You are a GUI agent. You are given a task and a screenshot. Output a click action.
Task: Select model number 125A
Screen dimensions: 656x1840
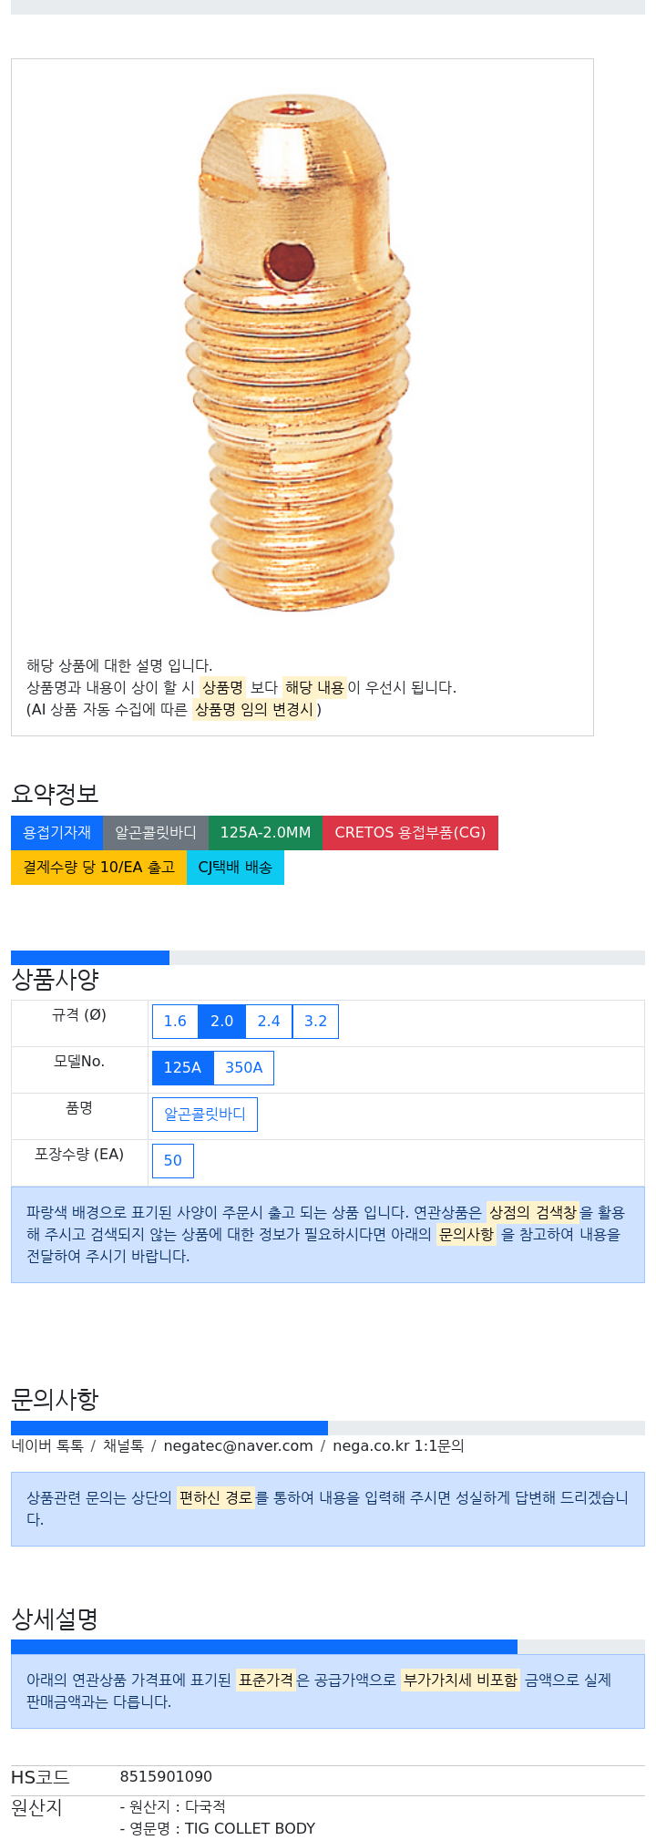pyautogui.click(x=182, y=1068)
